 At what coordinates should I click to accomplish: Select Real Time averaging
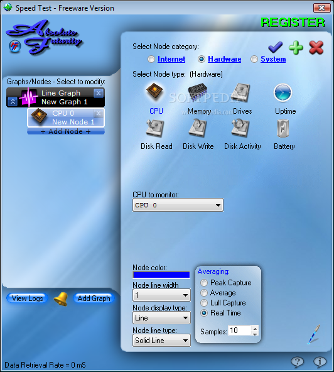point(204,313)
